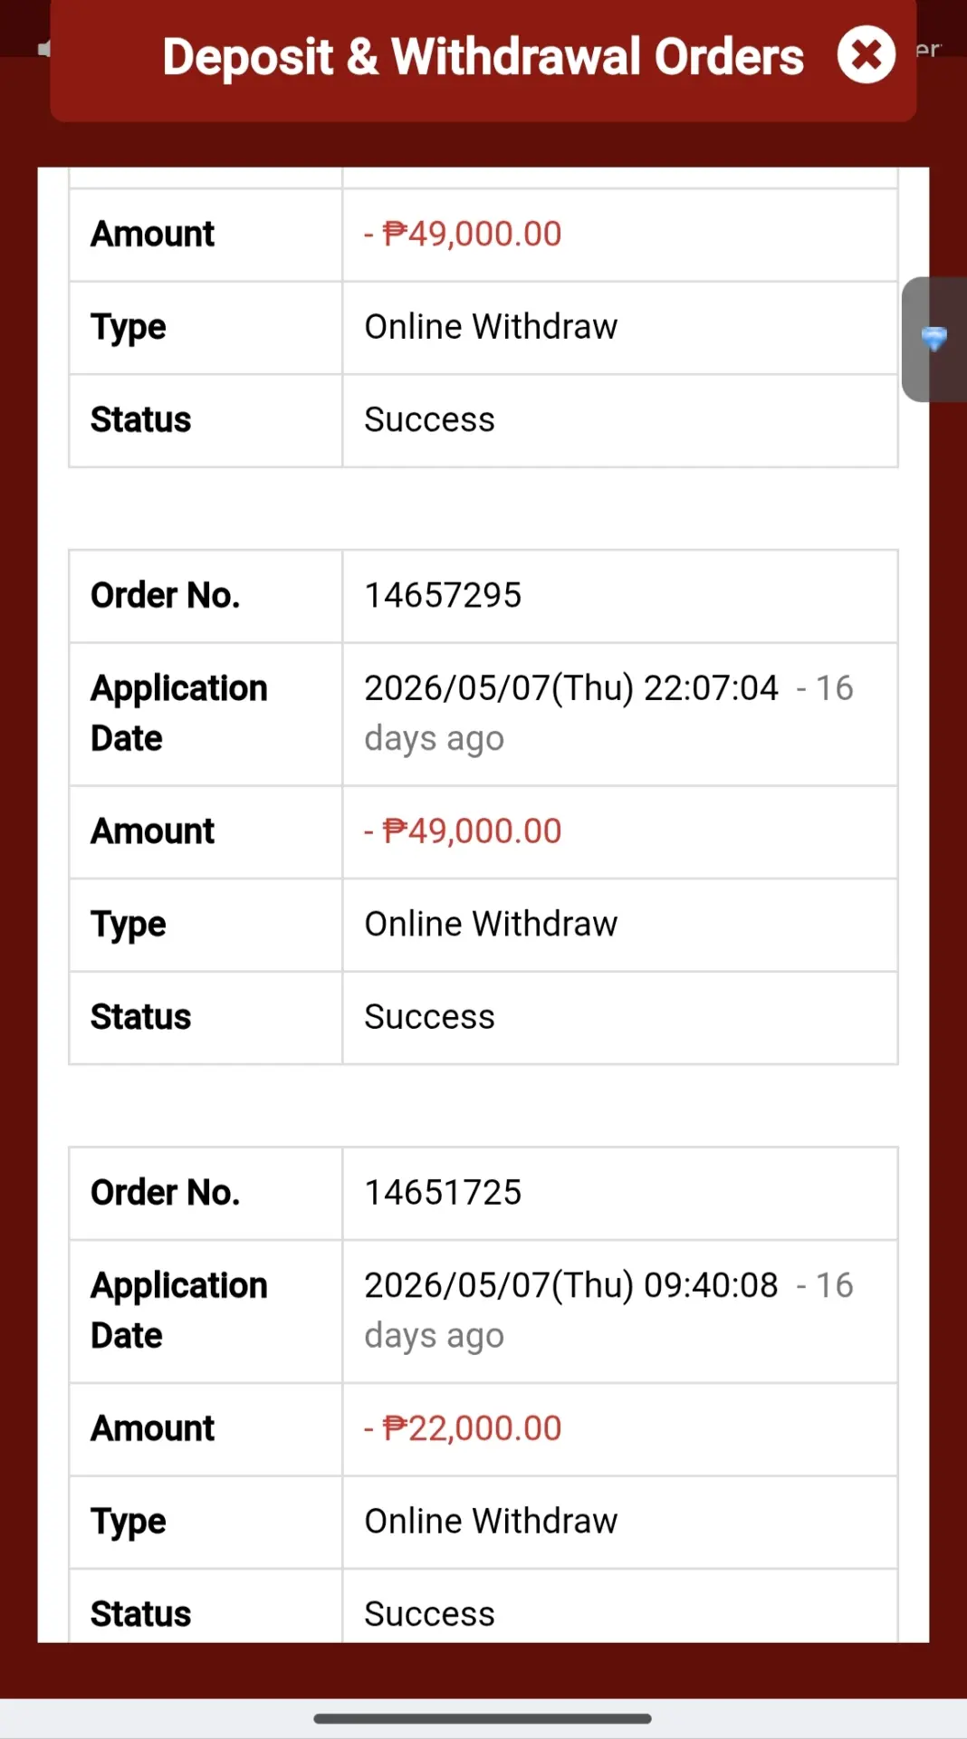This screenshot has height=1739, width=967.
Task: Tap the floating diamond side widget
Action: pos(934,339)
